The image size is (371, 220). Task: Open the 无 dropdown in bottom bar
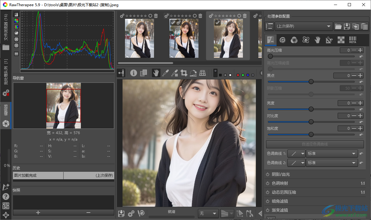[208, 214]
